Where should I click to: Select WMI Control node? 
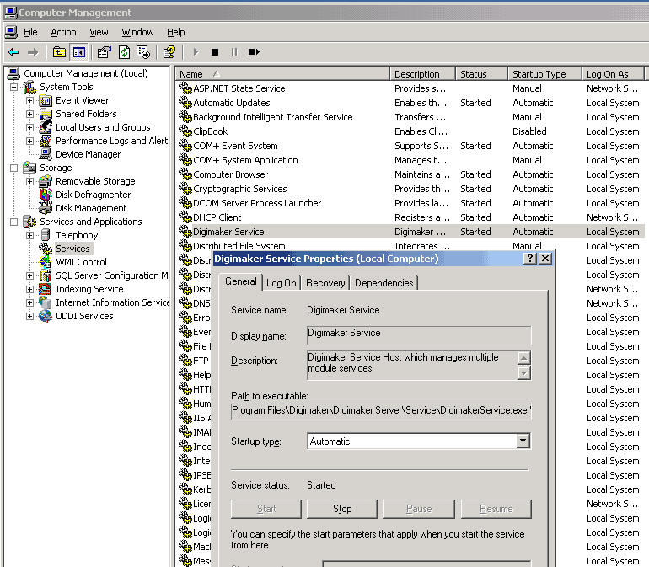(81, 262)
